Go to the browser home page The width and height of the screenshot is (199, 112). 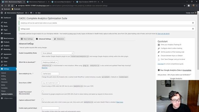pyautogui.click(x=12, y=6)
